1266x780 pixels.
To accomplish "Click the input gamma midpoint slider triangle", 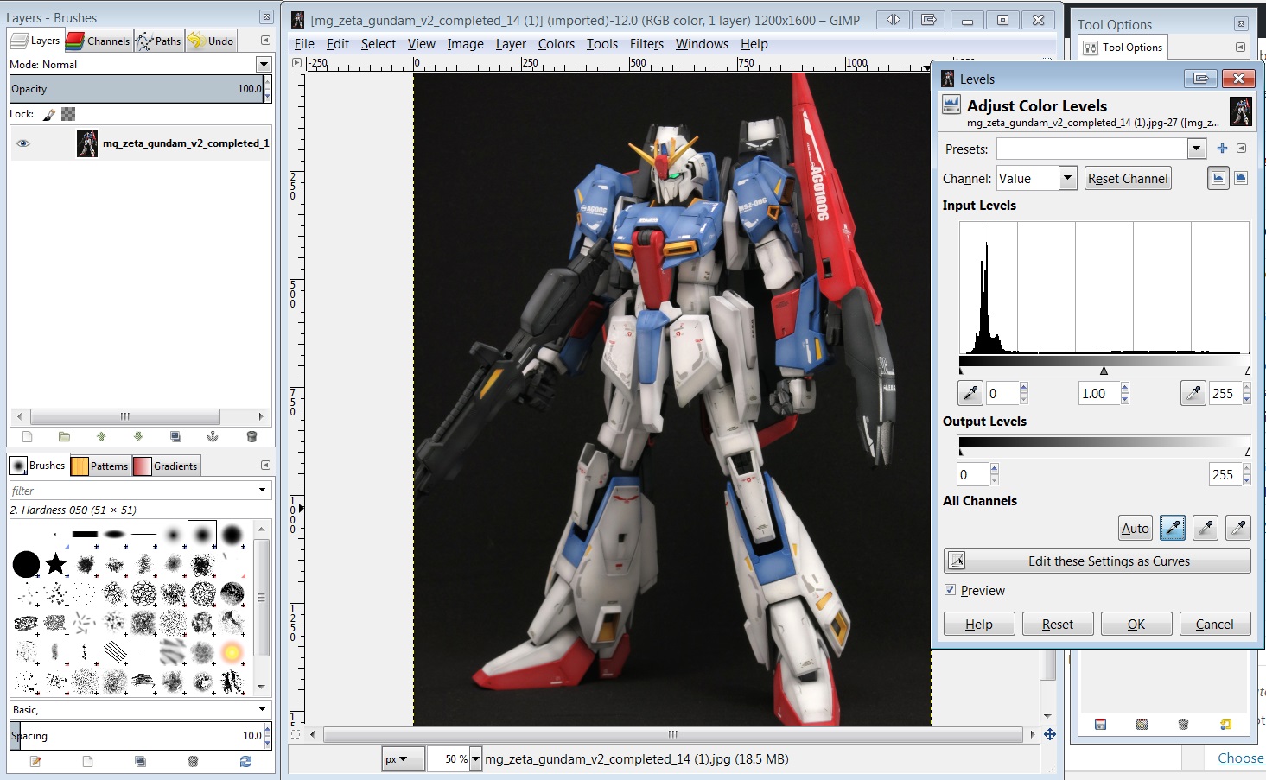I will pyautogui.click(x=1104, y=371).
